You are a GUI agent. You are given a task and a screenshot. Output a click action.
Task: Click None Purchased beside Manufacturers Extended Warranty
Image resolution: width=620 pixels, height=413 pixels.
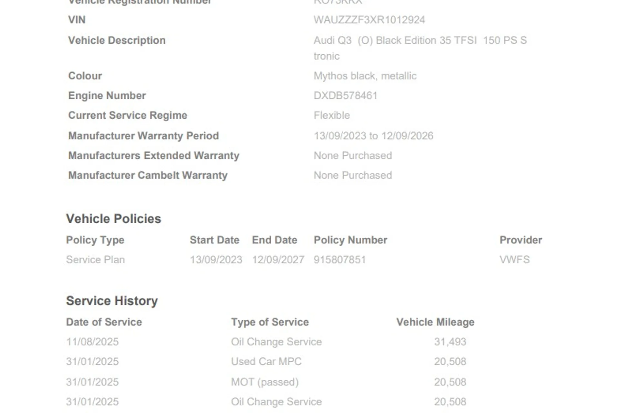pyautogui.click(x=353, y=156)
